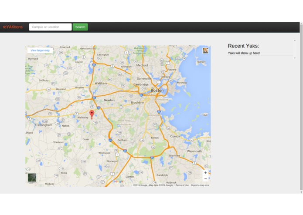Click the Report a map error link

coord(200,185)
